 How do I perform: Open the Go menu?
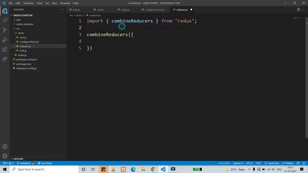click(x=47, y=3)
